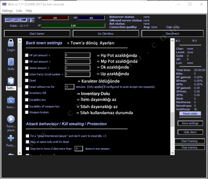
Task: Click the sidebar scroll up arrow
Action: click(20, 40)
